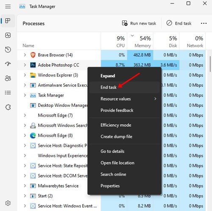Expand the Antimalware Service Executable row
The width and height of the screenshot is (212, 211).
coord(25,85)
